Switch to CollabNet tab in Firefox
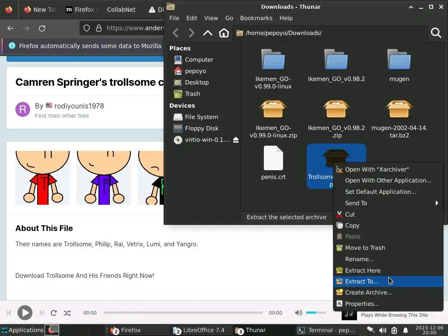The image size is (448, 336). pyautogui.click(x=121, y=10)
